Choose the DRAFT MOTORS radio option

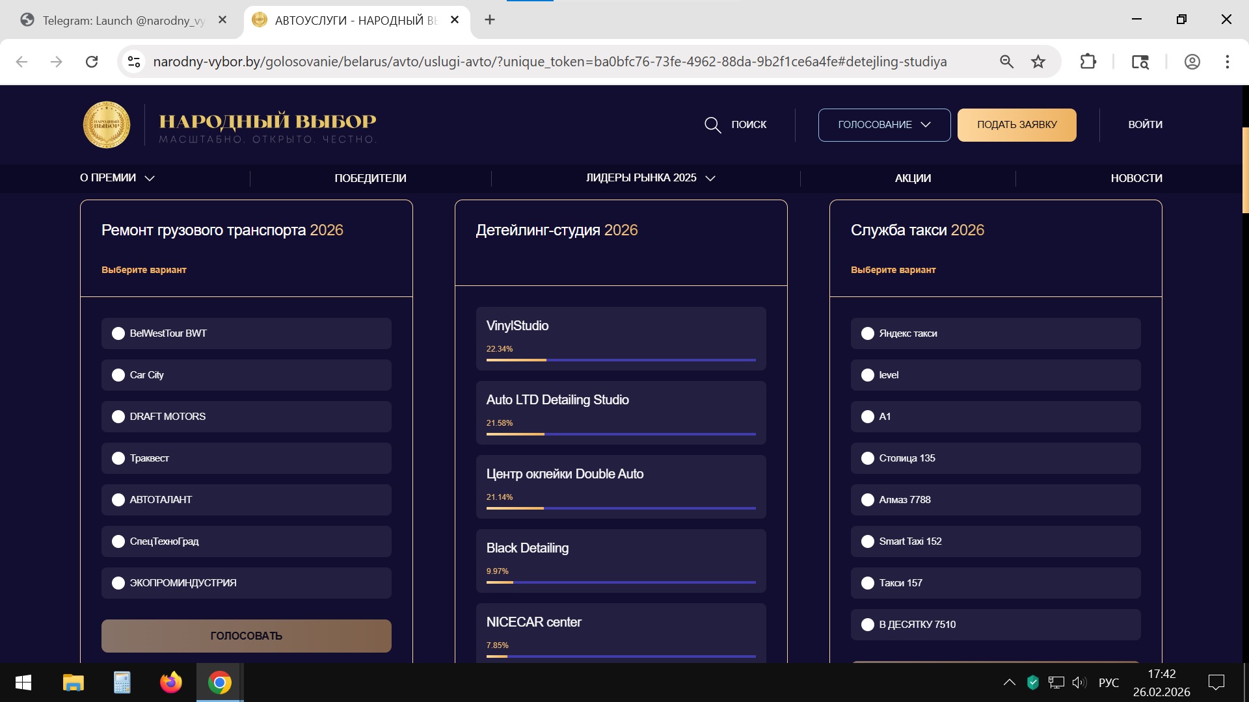[118, 417]
